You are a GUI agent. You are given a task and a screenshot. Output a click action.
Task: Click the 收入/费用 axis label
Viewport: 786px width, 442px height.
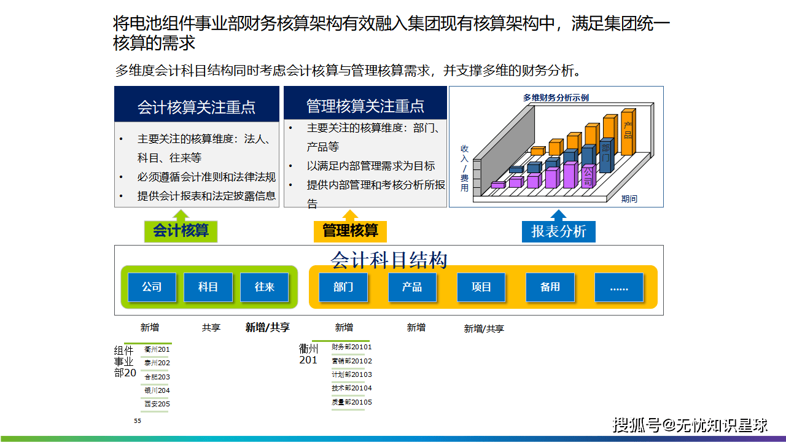464,168
